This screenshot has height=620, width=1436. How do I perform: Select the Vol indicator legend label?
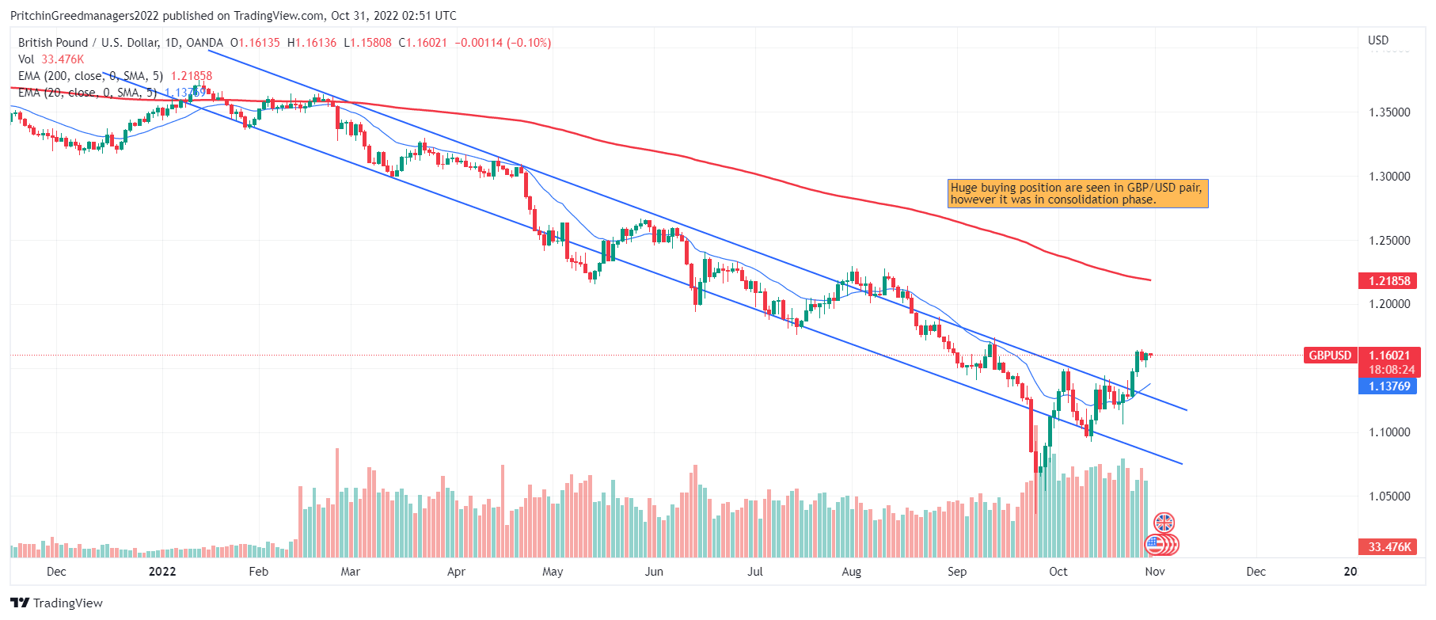26,59
